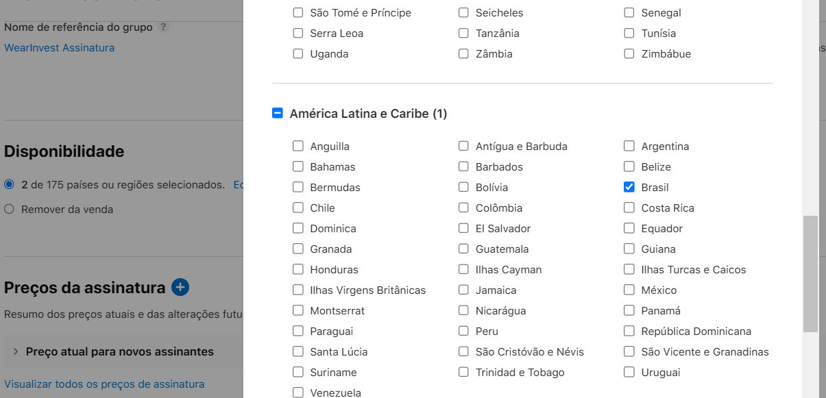Enable the México checkbox
This screenshot has width=826, height=398.
[629, 290]
